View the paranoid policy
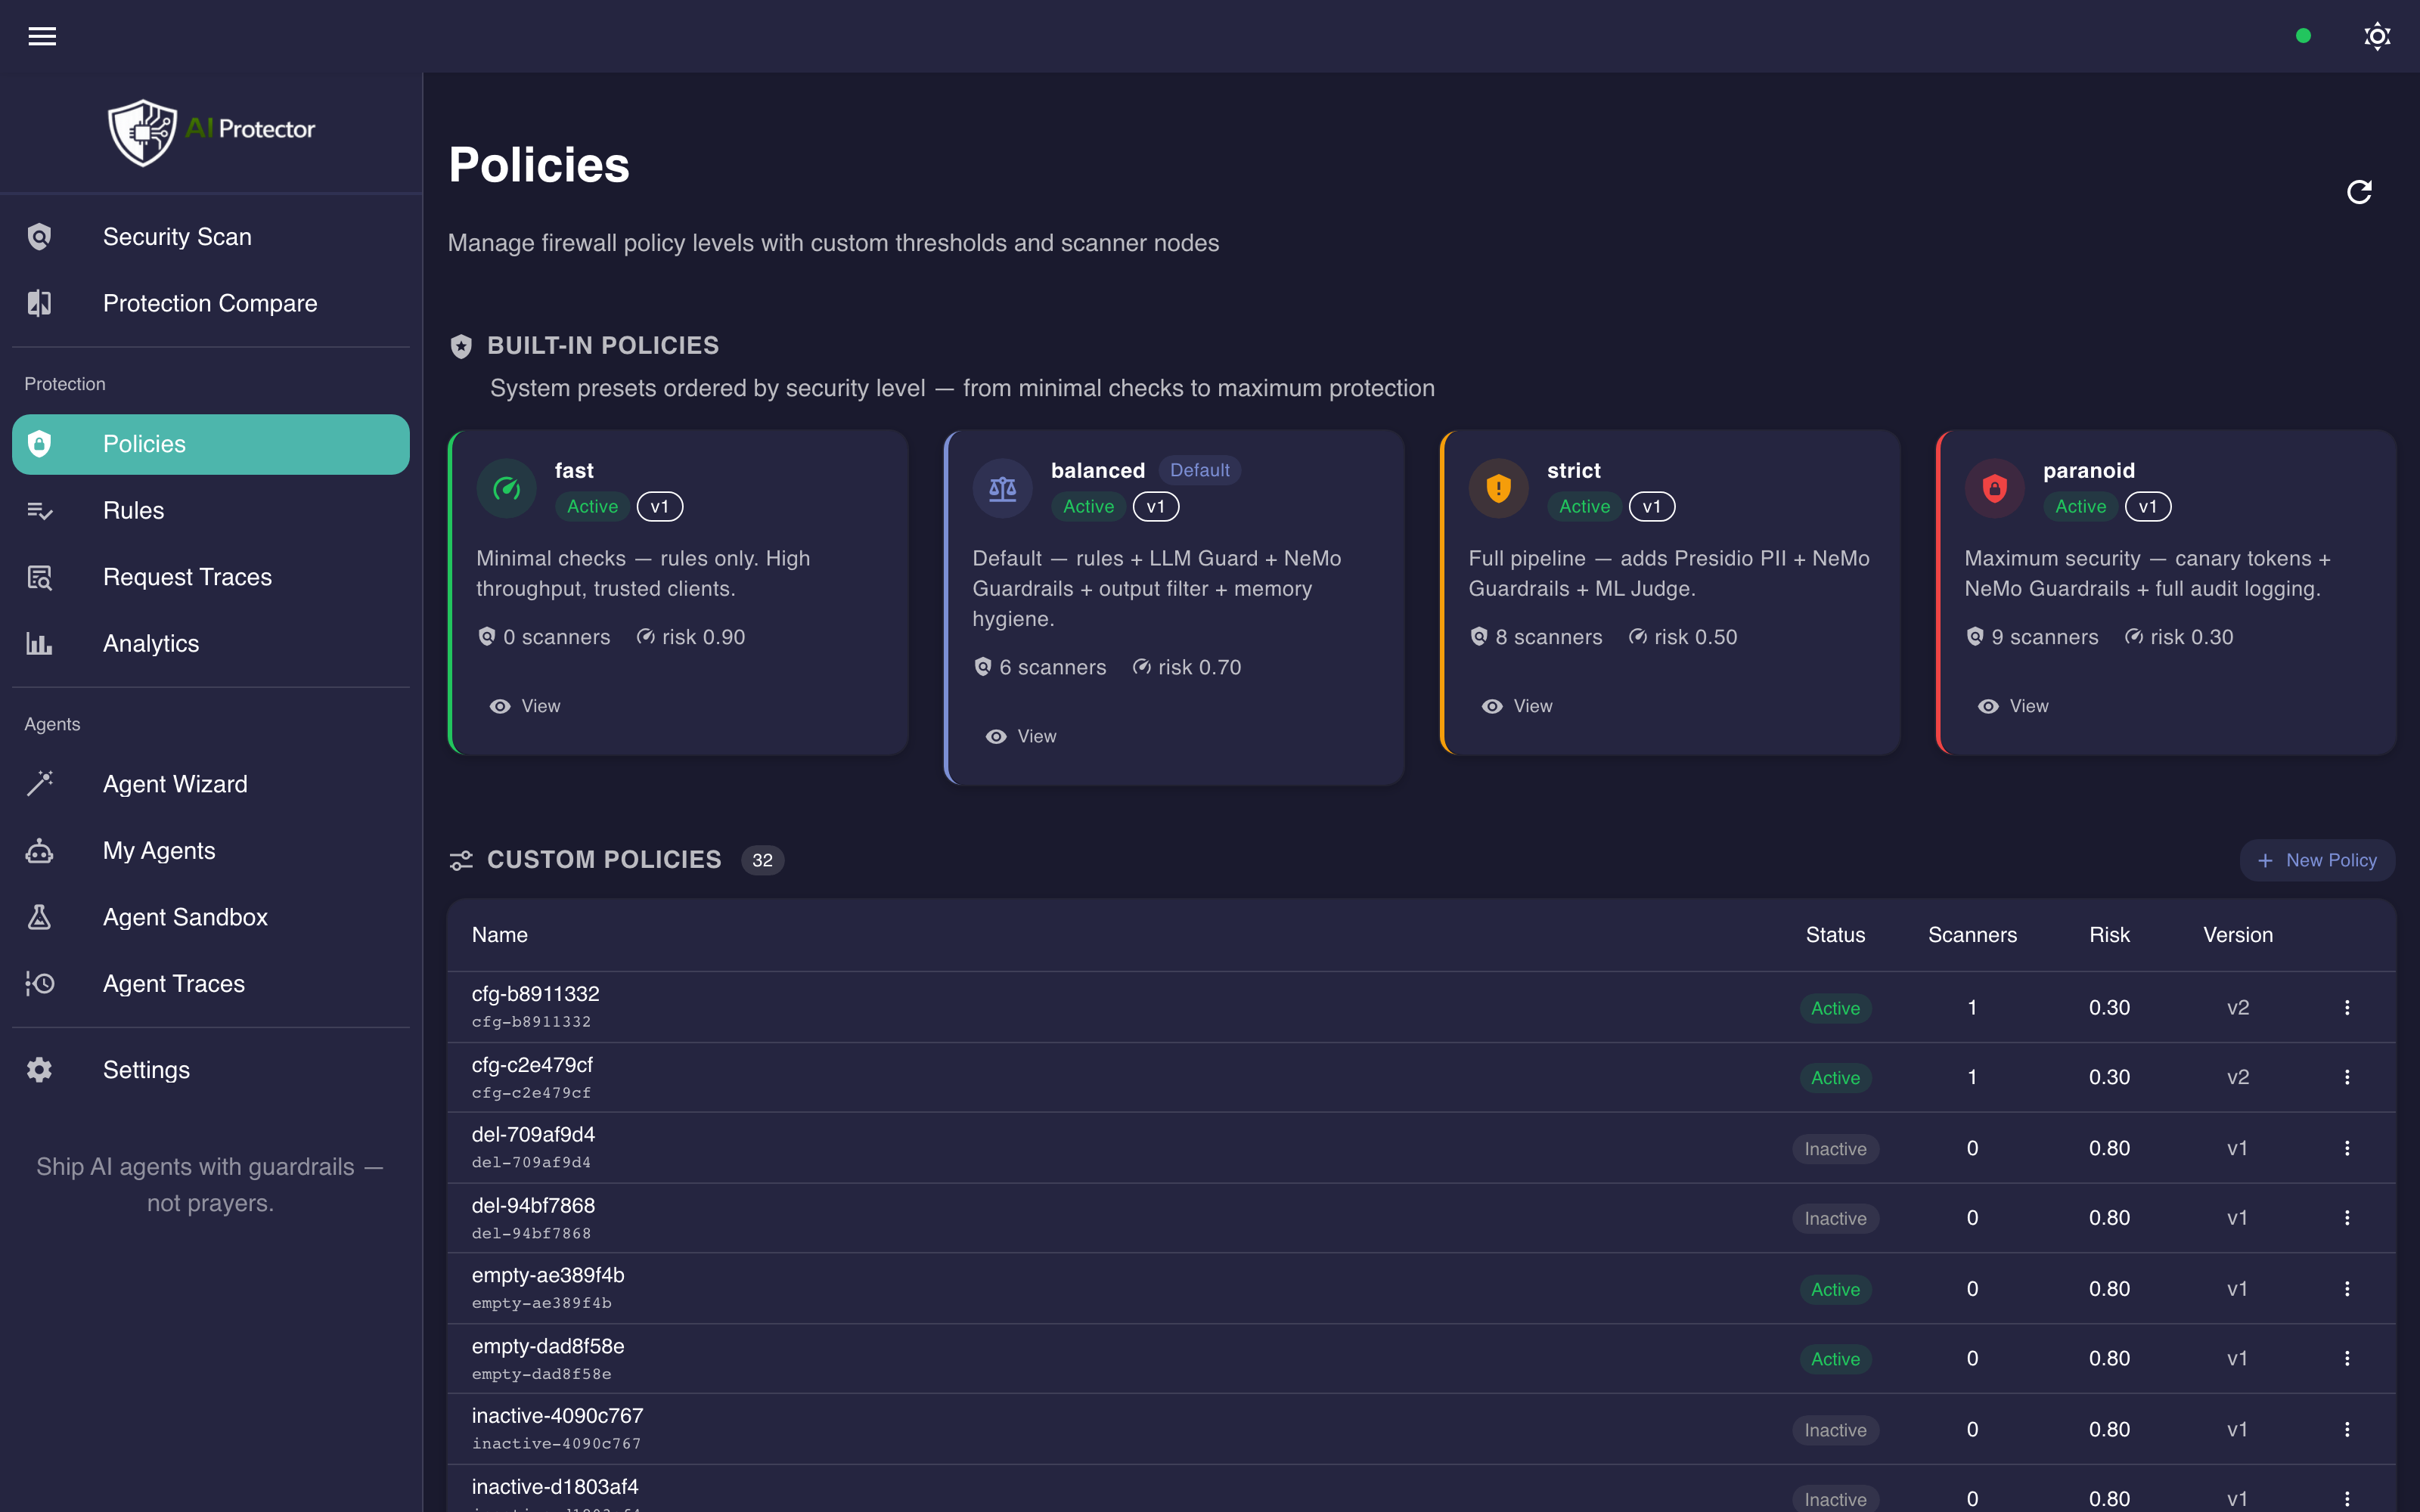The height and width of the screenshot is (1512, 2420). (x=2013, y=706)
